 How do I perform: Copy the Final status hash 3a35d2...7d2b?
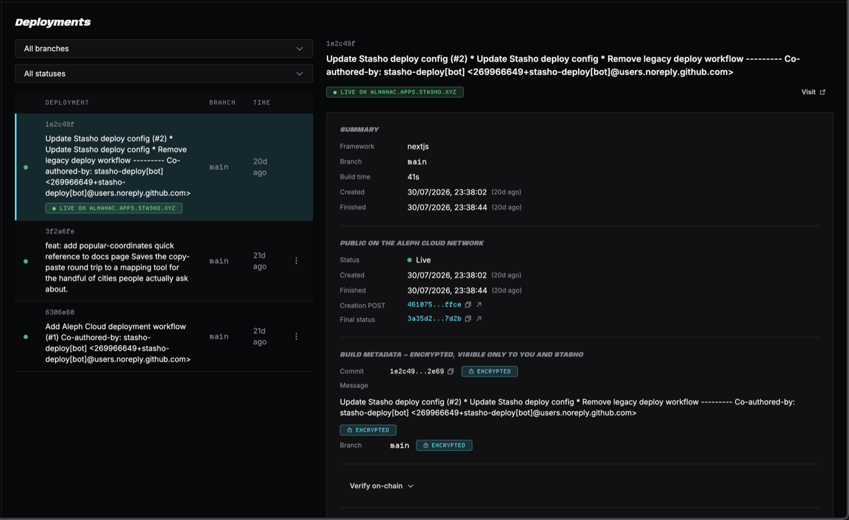click(x=468, y=319)
